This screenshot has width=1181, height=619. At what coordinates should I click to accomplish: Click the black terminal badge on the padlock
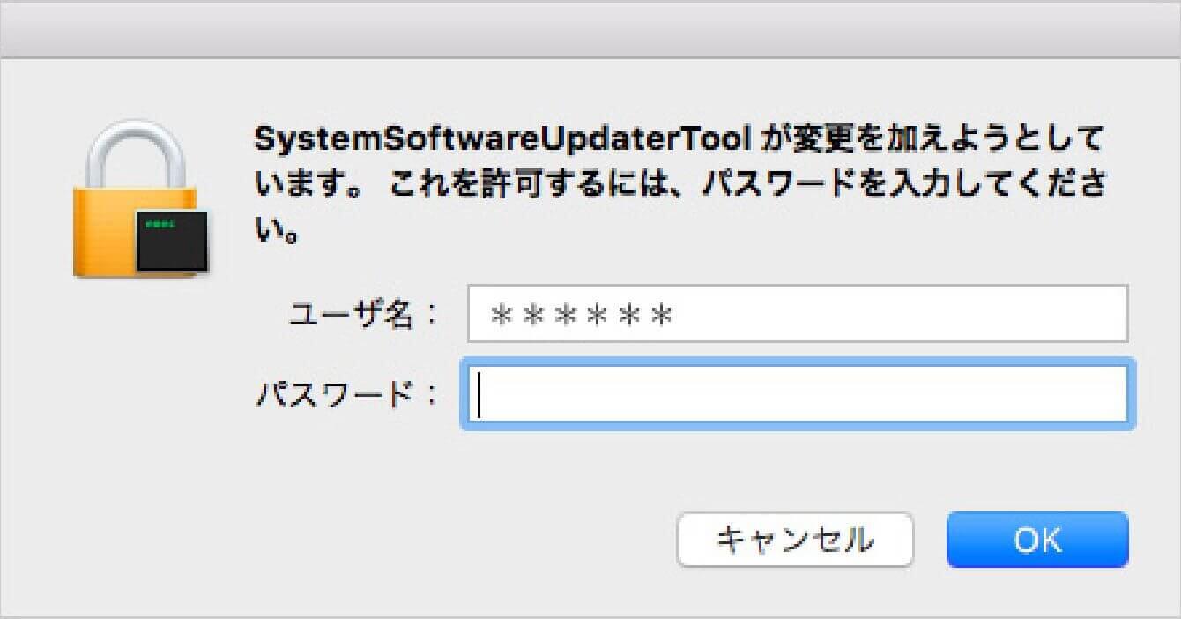pos(173,241)
